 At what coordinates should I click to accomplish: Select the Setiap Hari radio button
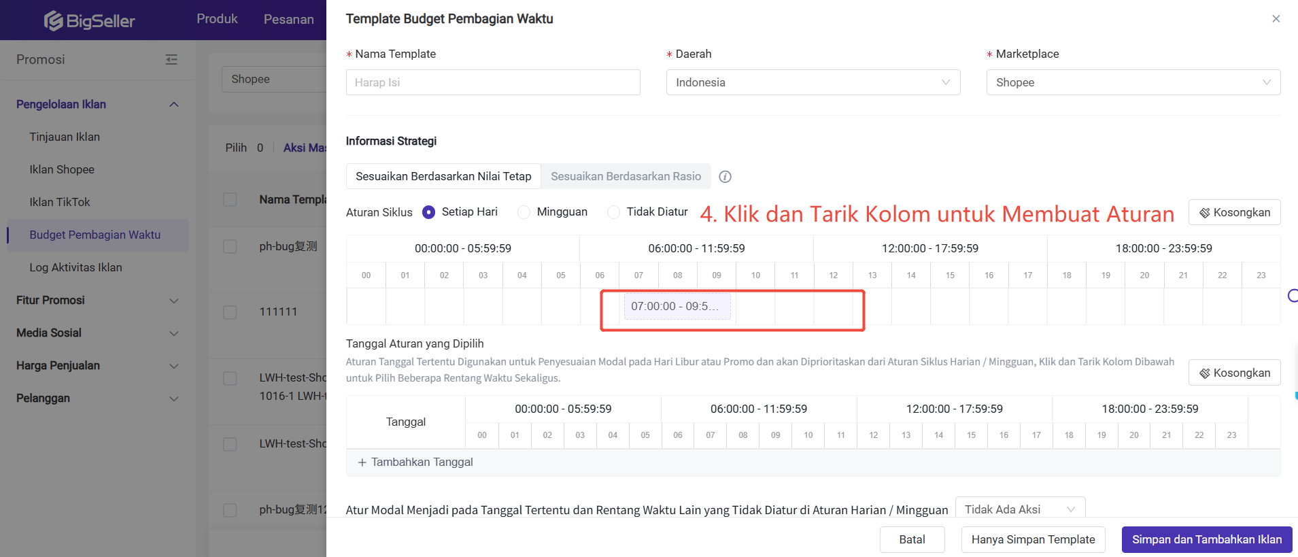tap(429, 212)
